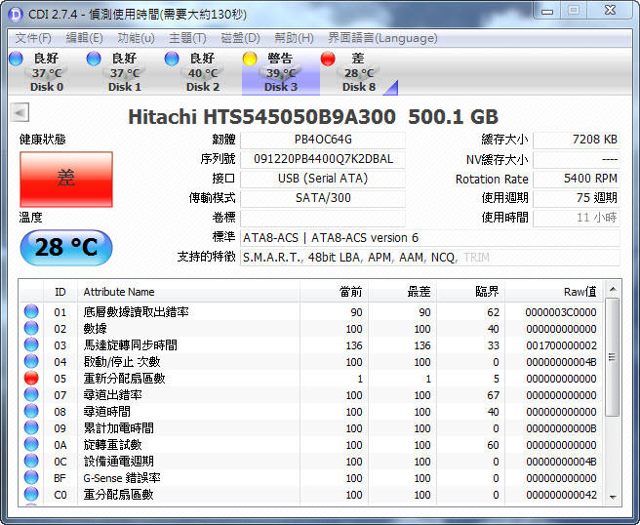Select the Disk 8 tab
The image size is (640, 525).
tap(358, 72)
